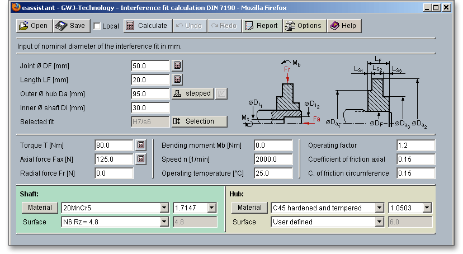Click calculator icon next to Axial force Fax
Image resolution: width=463 pixels, height=254 pixels.
point(141,159)
